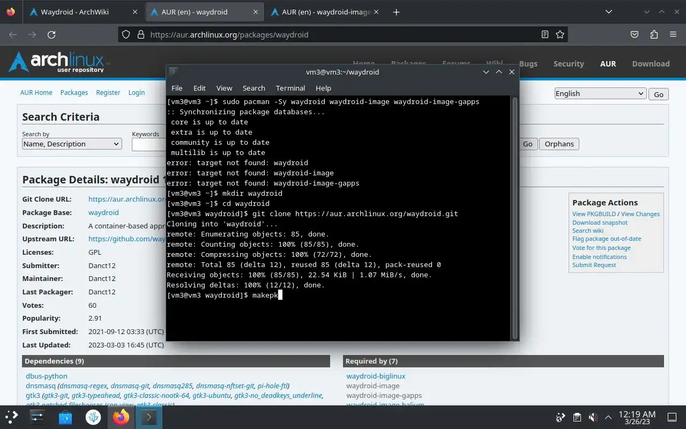Open the terminal Search menu
The height and width of the screenshot is (429, 686).
point(254,88)
